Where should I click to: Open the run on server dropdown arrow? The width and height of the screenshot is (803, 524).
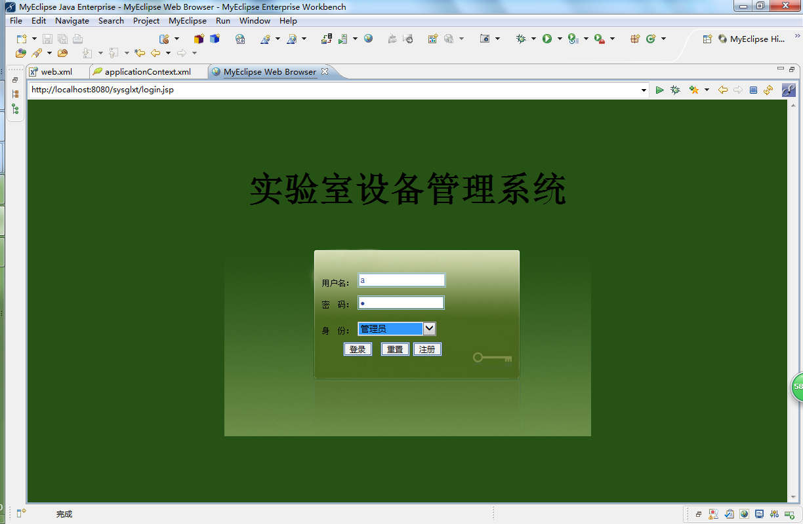[355, 39]
